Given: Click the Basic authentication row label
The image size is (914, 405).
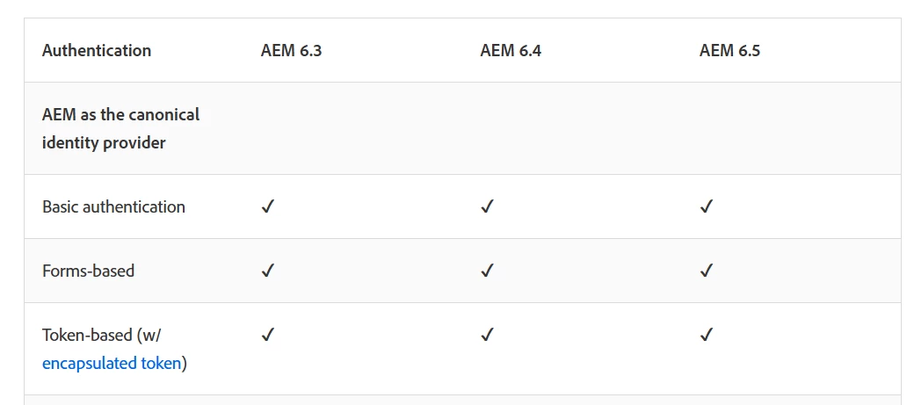Looking at the screenshot, I should point(113,206).
